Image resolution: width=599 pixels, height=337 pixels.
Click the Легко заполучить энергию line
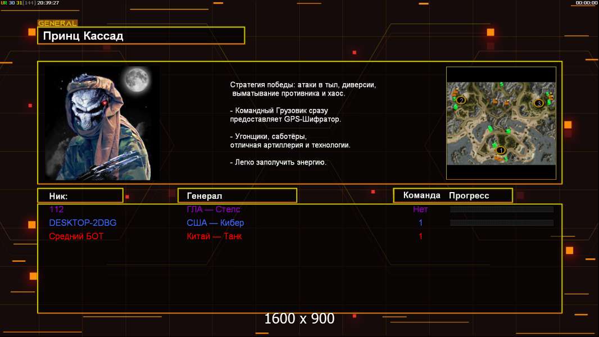(278, 162)
